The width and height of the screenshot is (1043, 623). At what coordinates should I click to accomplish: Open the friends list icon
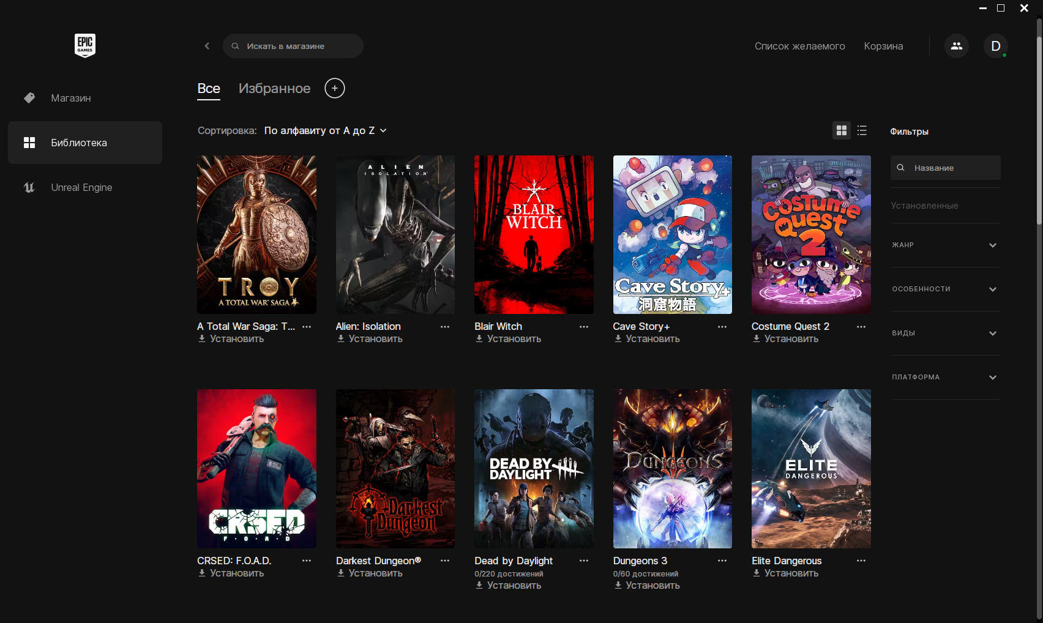(956, 46)
